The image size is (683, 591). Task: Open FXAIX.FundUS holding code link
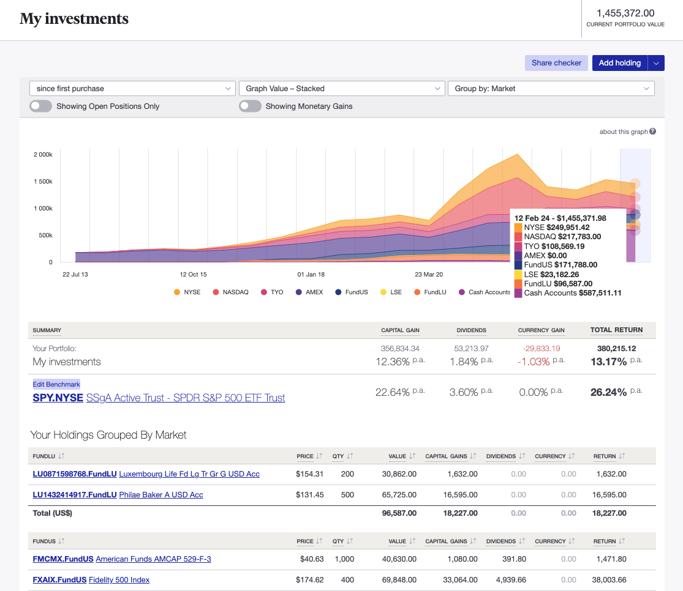point(59,580)
